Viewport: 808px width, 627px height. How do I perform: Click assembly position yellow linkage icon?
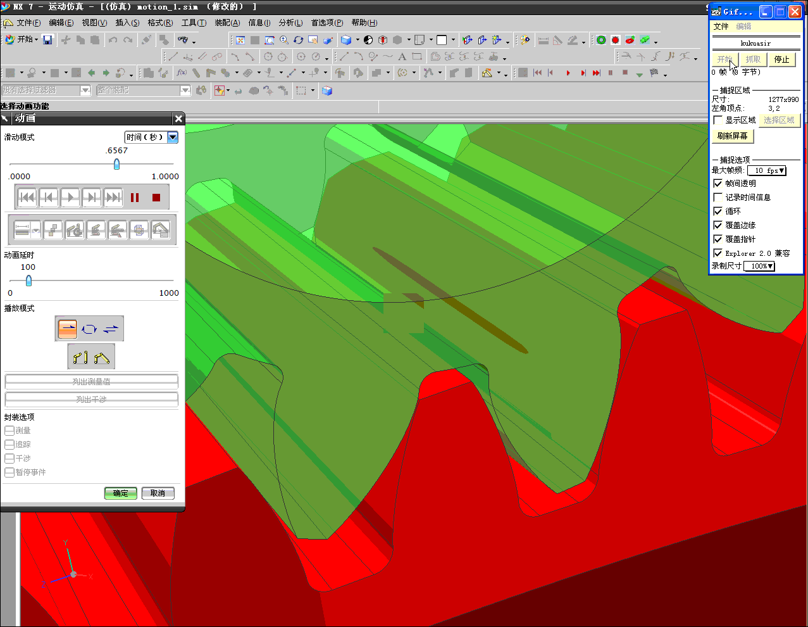102,357
